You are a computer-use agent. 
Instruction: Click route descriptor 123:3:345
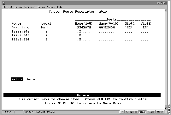click(x=21, y=35)
